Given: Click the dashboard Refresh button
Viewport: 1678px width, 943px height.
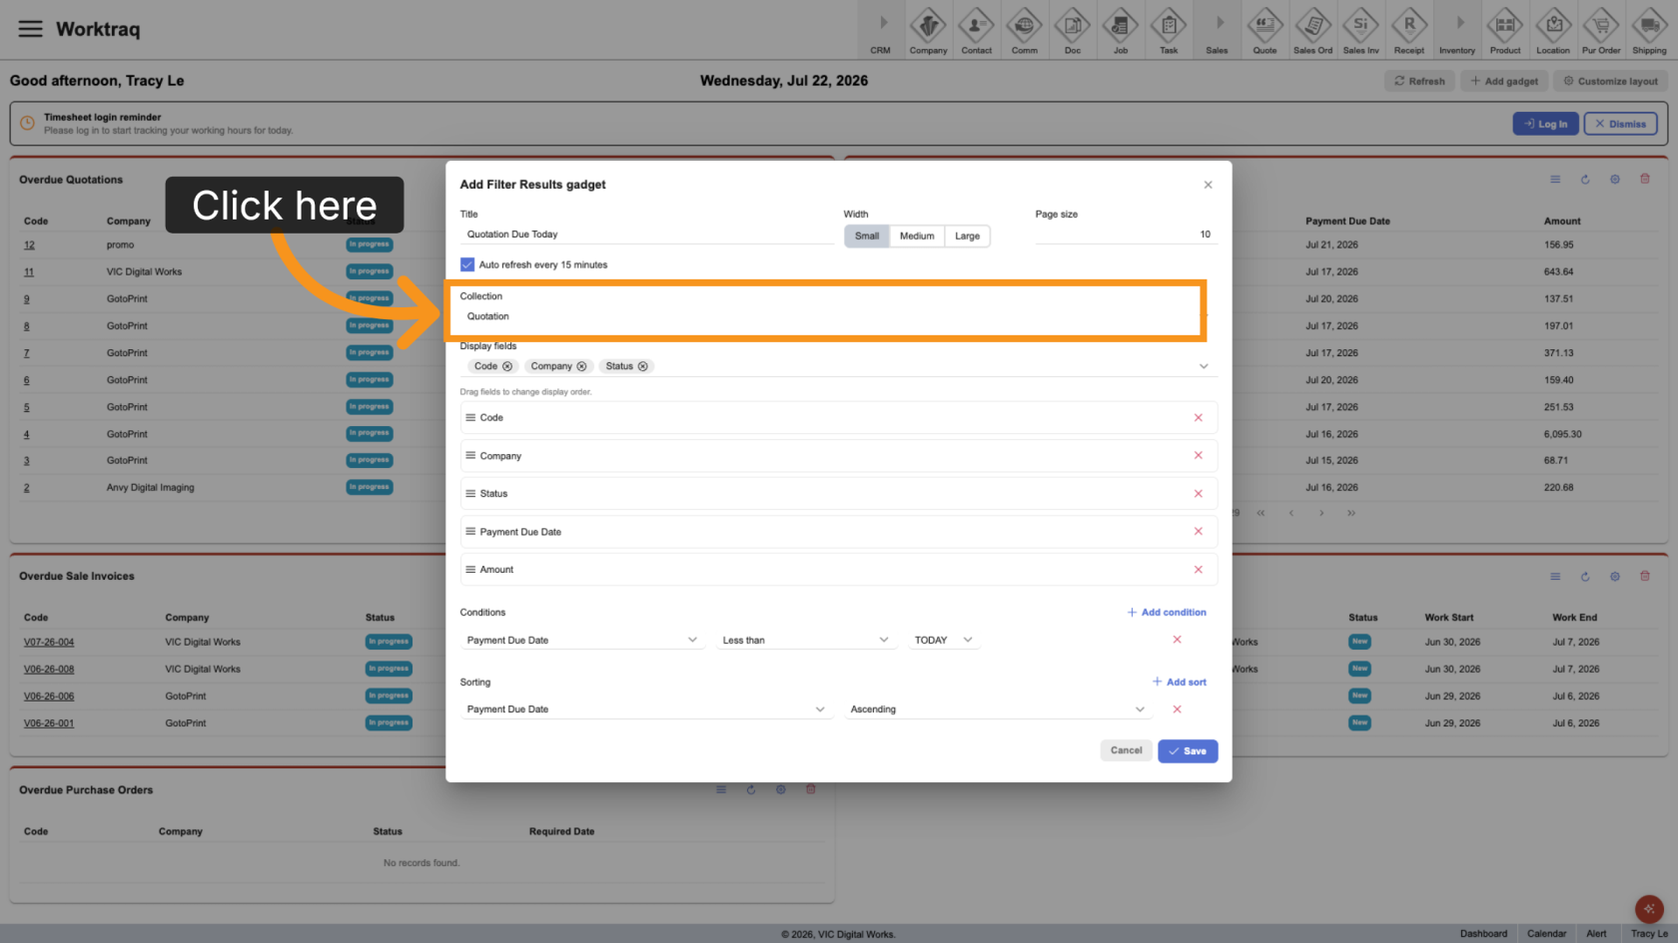Looking at the screenshot, I should click(x=1419, y=81).
